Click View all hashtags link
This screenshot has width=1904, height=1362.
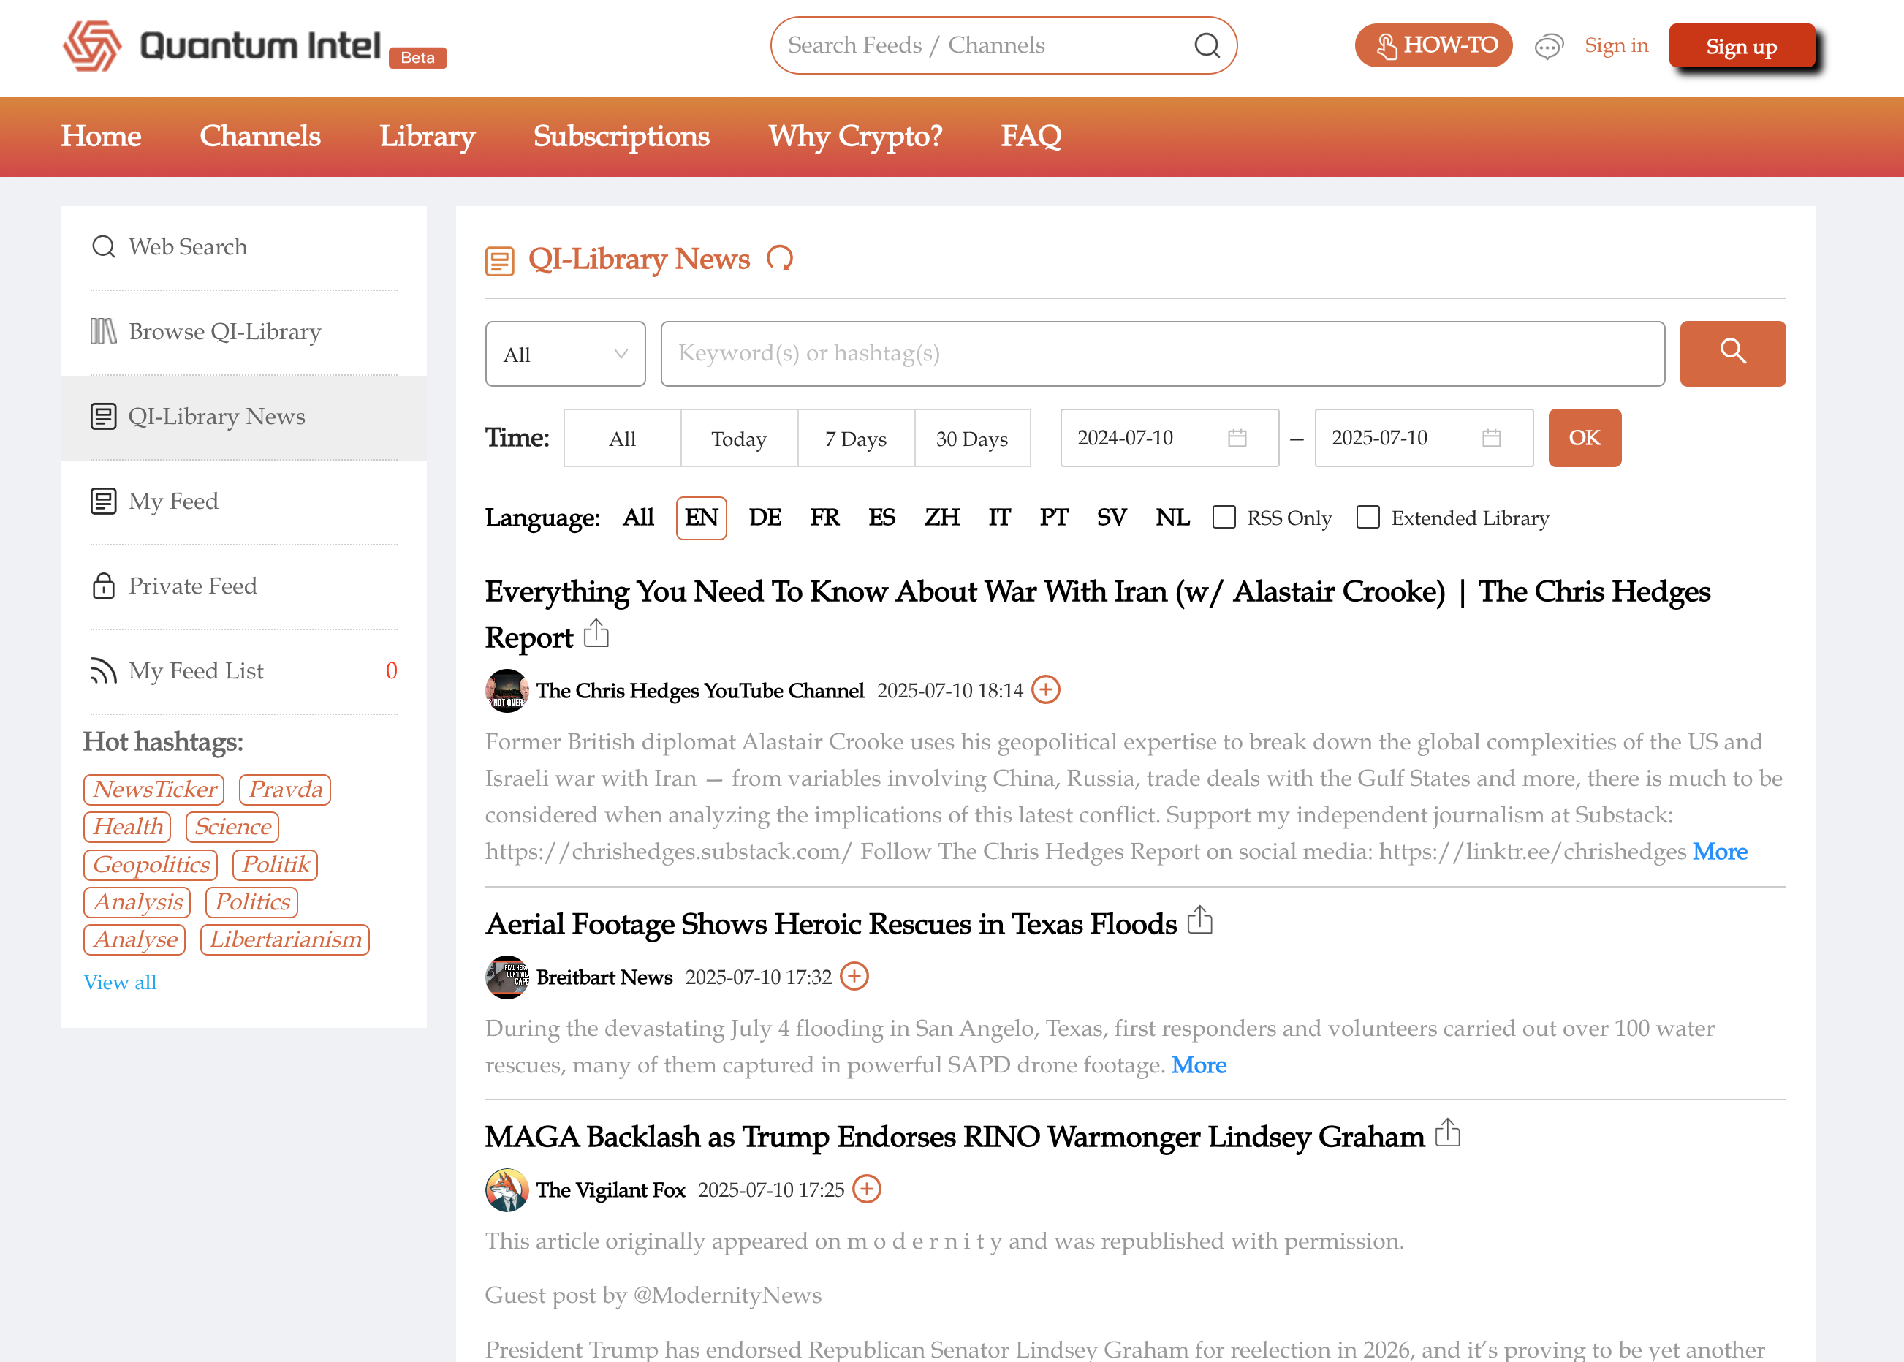coord(120,982)
